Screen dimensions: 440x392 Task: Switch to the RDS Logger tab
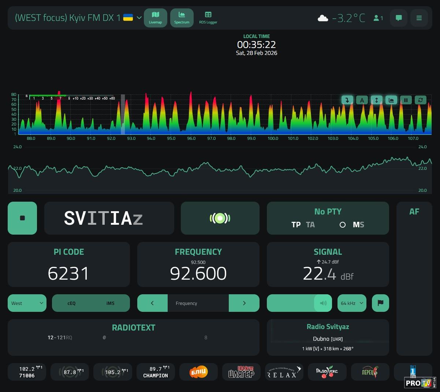point(208,18)
